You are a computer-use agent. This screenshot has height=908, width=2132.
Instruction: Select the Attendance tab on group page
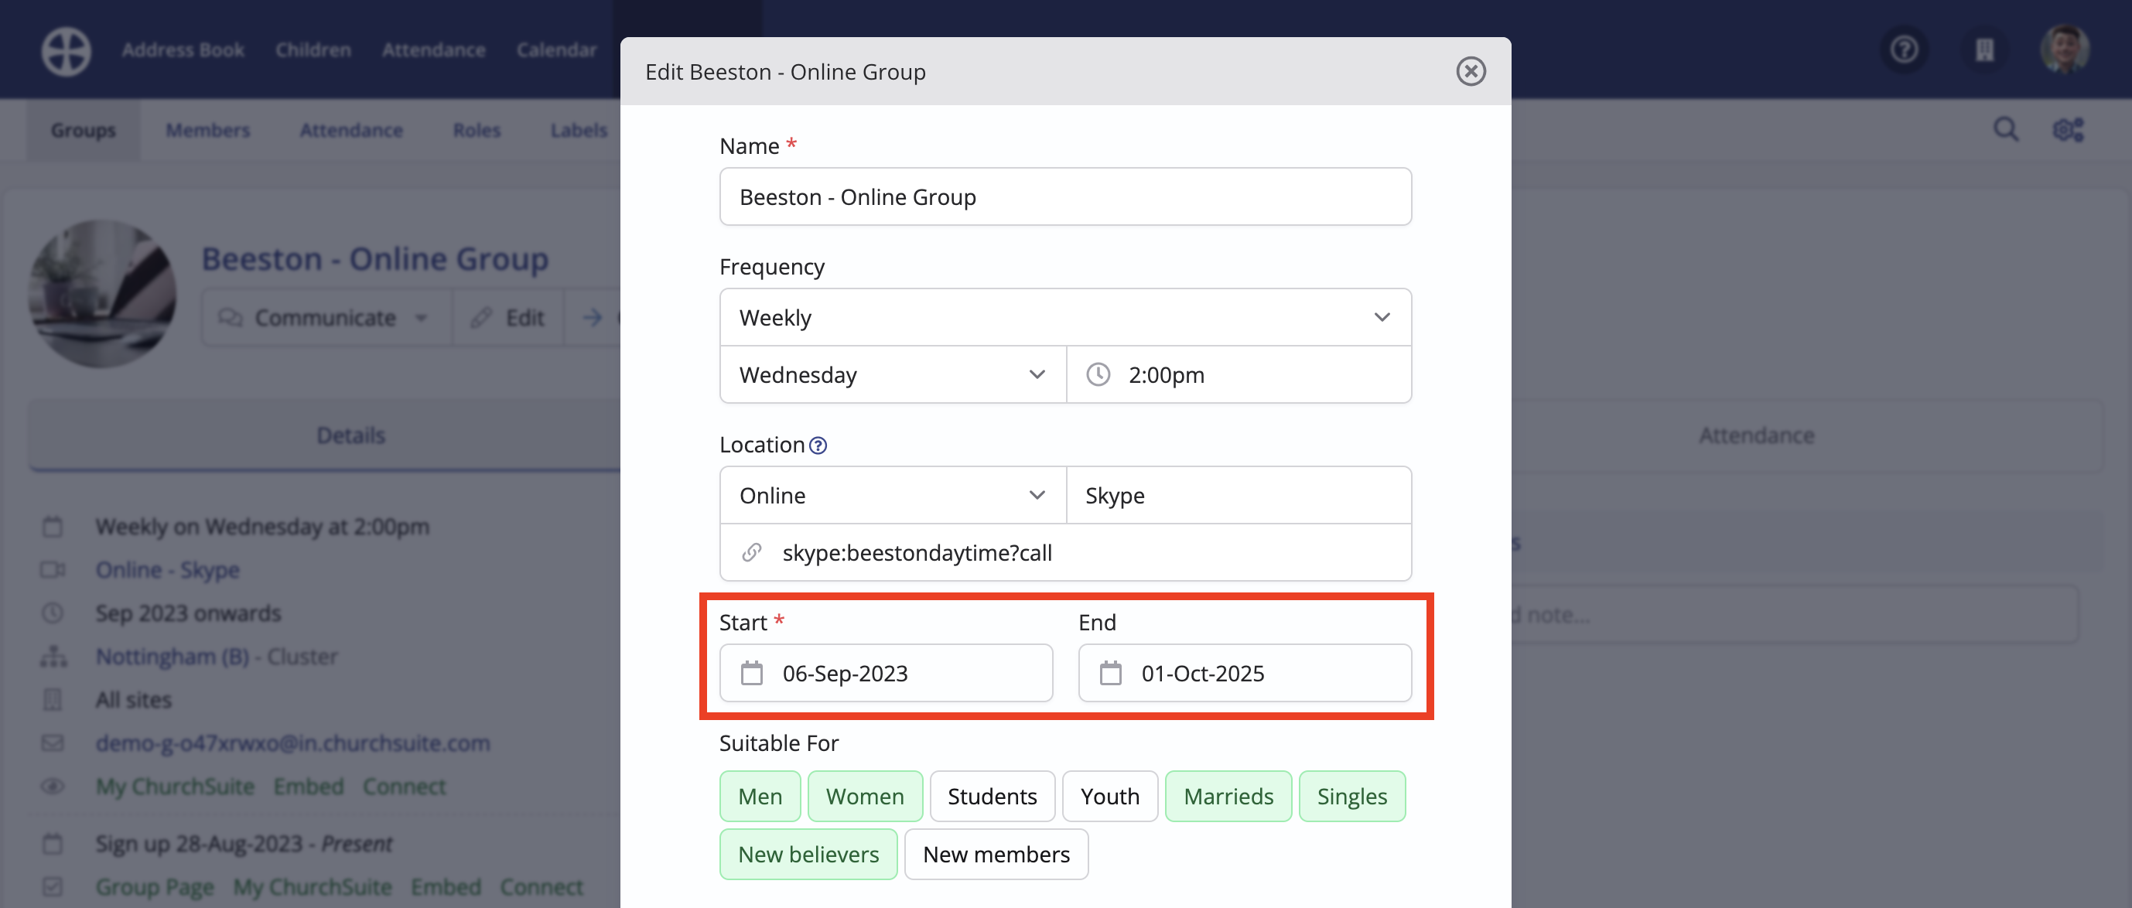(x=1756, y=435)
